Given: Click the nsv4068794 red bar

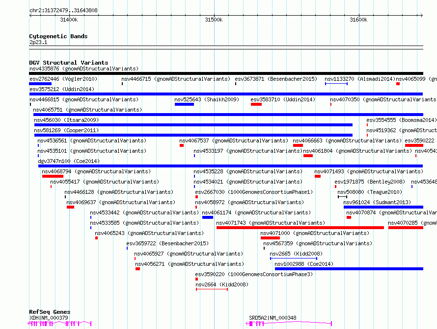Looking at the screenshot, I should pos(53,176).
